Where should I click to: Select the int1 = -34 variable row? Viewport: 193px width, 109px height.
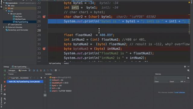pos(55,88)
